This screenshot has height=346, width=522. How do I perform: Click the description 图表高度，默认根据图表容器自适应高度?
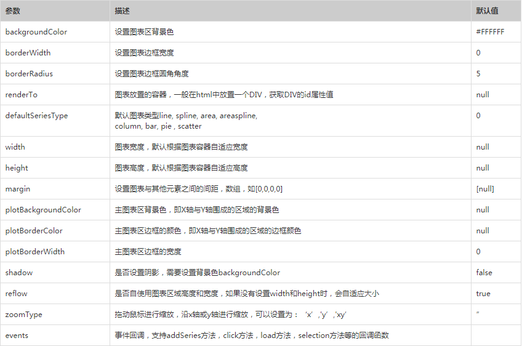pyautogui.click(x=182, y=168)
